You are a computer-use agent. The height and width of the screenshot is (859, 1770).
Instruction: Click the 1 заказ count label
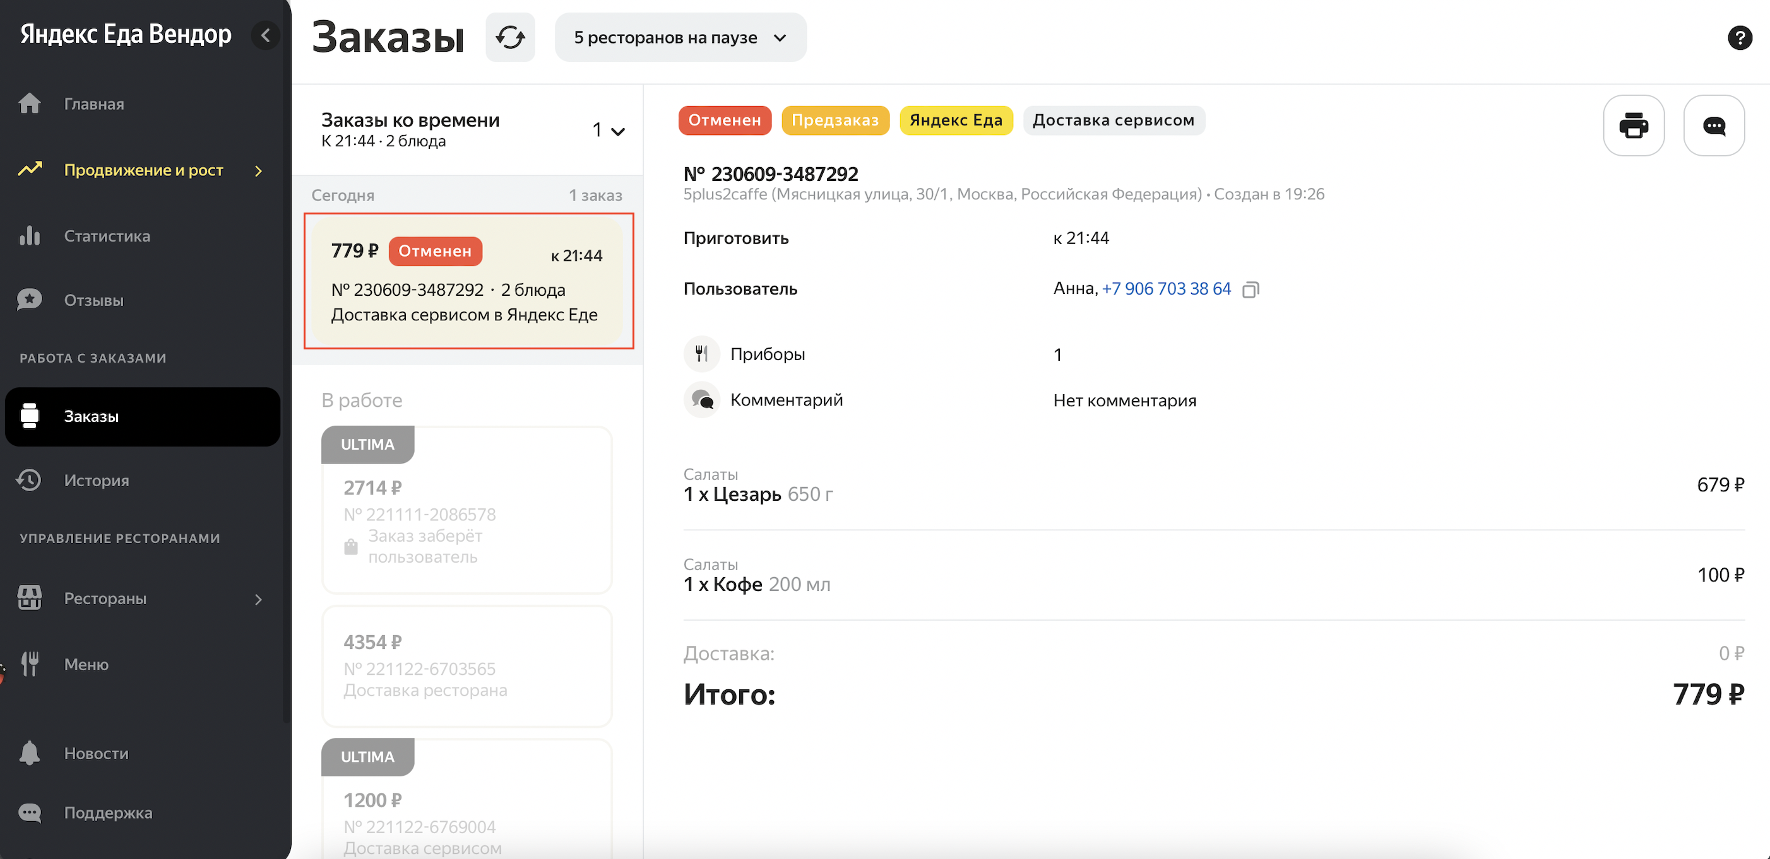(595, 195)
